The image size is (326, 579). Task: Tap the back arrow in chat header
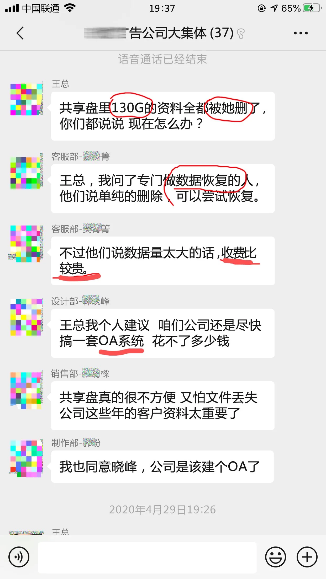pos(20,33)
